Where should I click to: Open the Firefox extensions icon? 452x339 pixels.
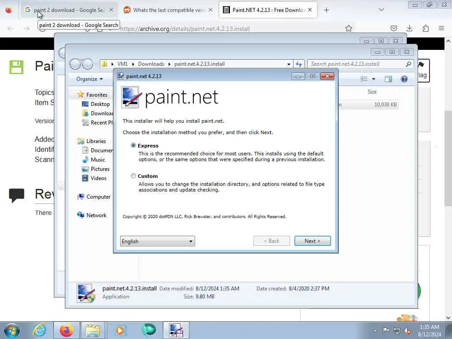point(426,28)
